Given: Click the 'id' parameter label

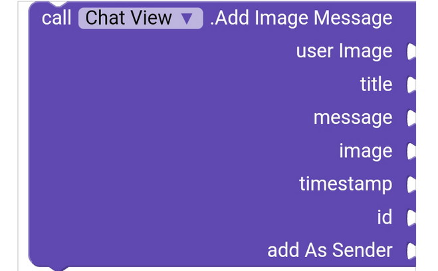Looking at the screenshot, I should [384, 217].
